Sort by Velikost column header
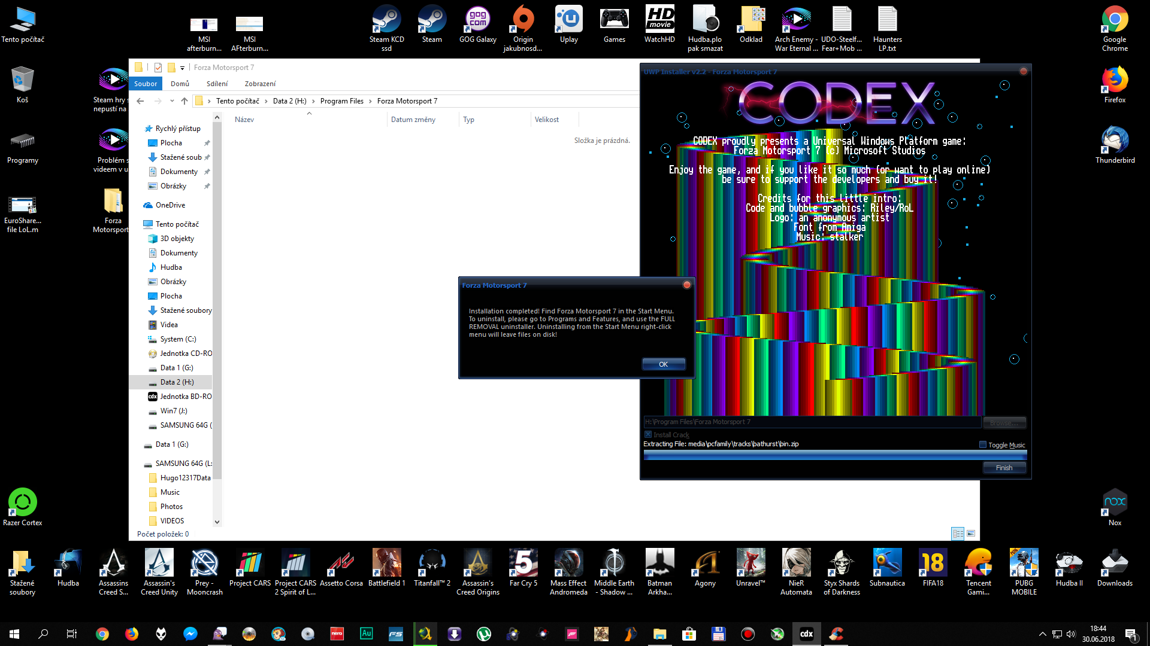Viewport: 1150px width, 646px height. coord(555,120)
